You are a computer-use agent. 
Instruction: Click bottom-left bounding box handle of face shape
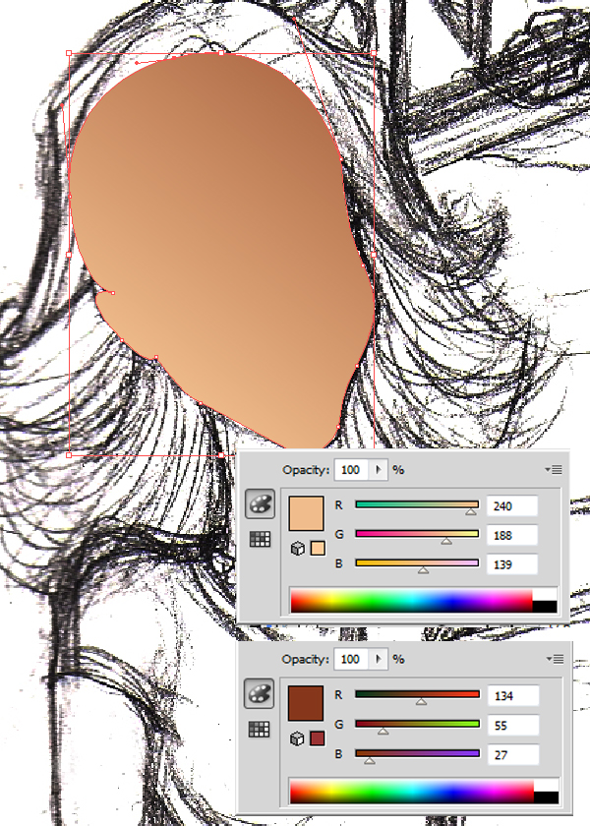click(69, 454)
